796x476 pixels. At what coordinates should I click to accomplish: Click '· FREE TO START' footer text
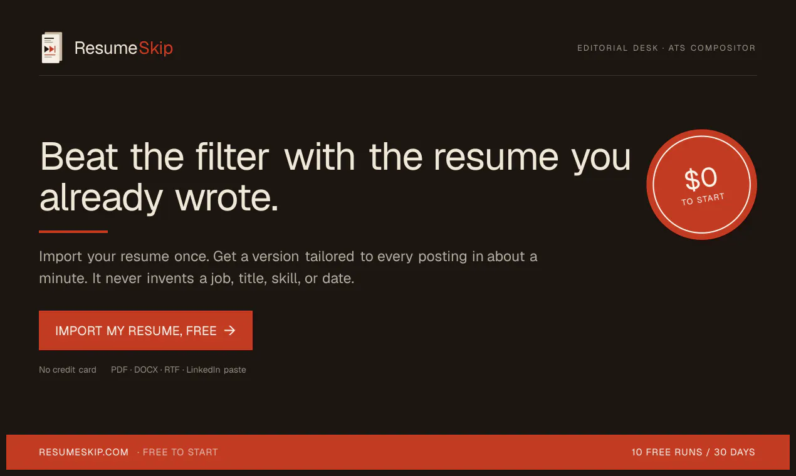tap(177, 452)
